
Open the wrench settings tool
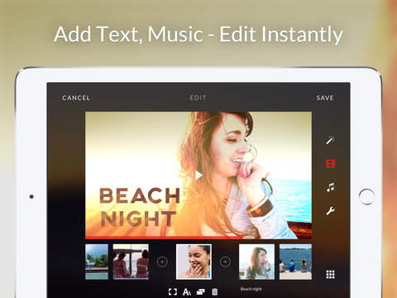(330, 211)
